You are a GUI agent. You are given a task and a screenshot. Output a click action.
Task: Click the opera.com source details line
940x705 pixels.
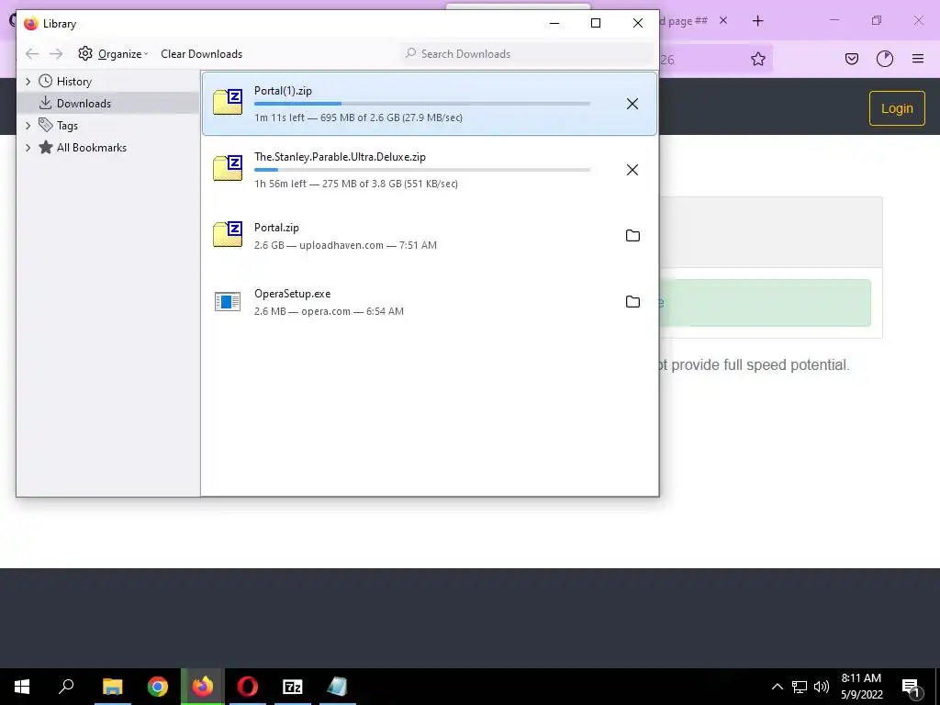coord(329,311)
